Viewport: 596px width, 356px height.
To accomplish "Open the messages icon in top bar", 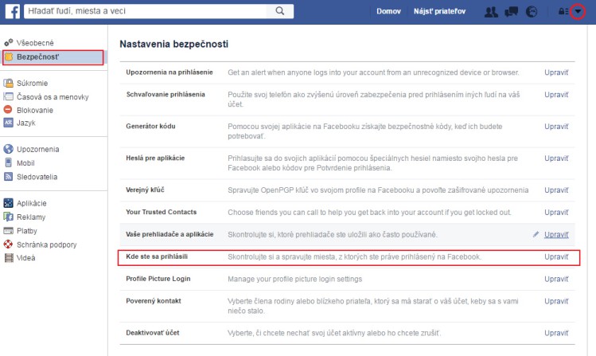I will click(511, 12).
